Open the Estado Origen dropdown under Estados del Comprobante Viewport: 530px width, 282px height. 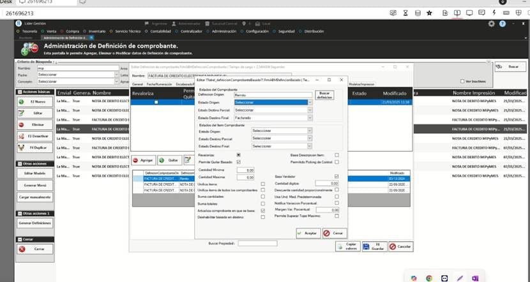273,102
